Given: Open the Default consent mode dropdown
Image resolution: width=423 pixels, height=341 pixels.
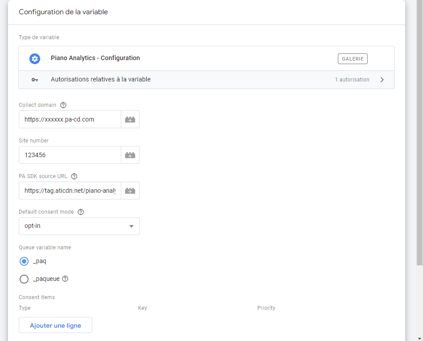Looking at the screenshot, I should (79, 226).
